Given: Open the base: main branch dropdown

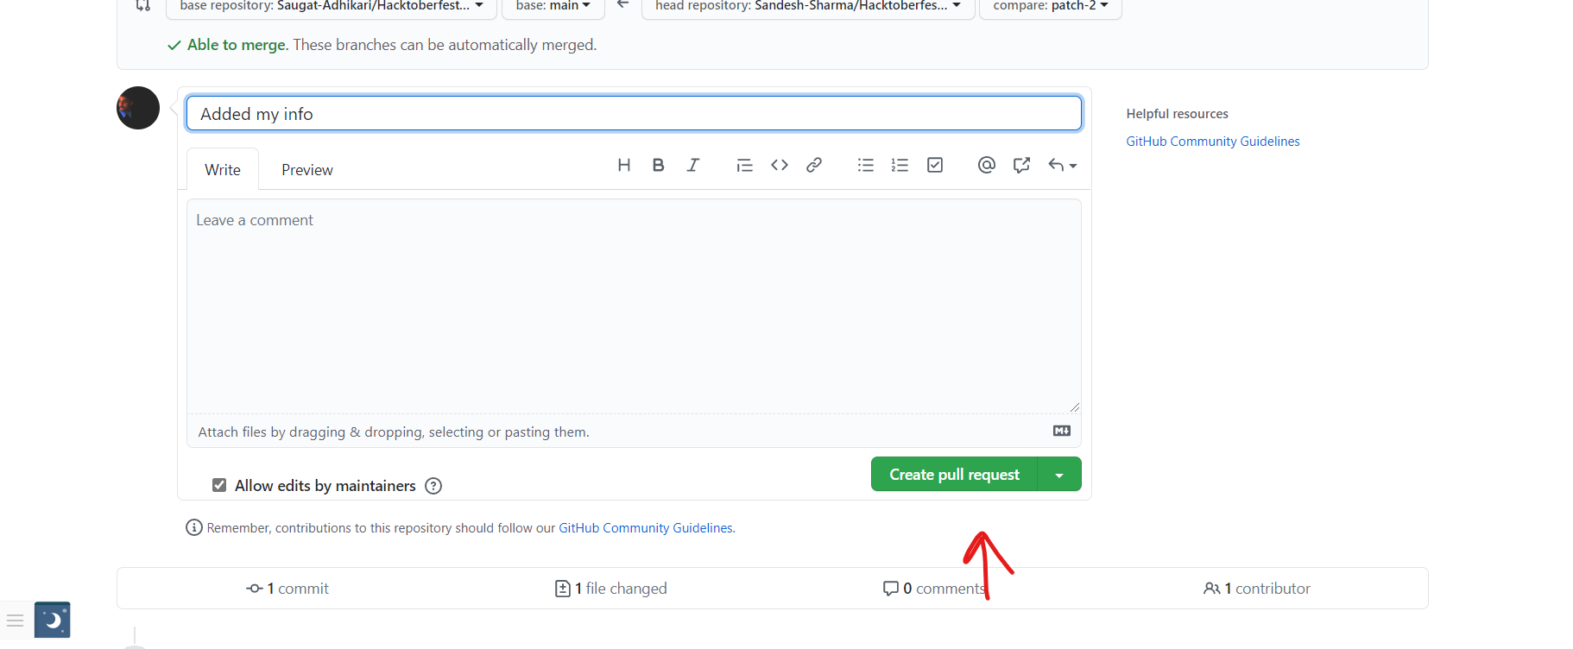Looking at the screenshot, I should [x=553, y=6].
